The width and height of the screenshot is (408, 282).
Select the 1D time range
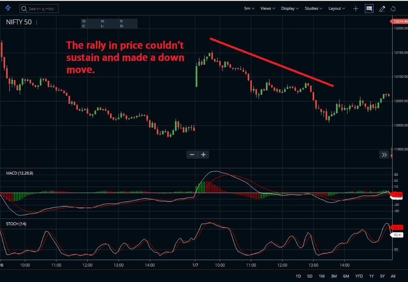[x=298, y=276]
